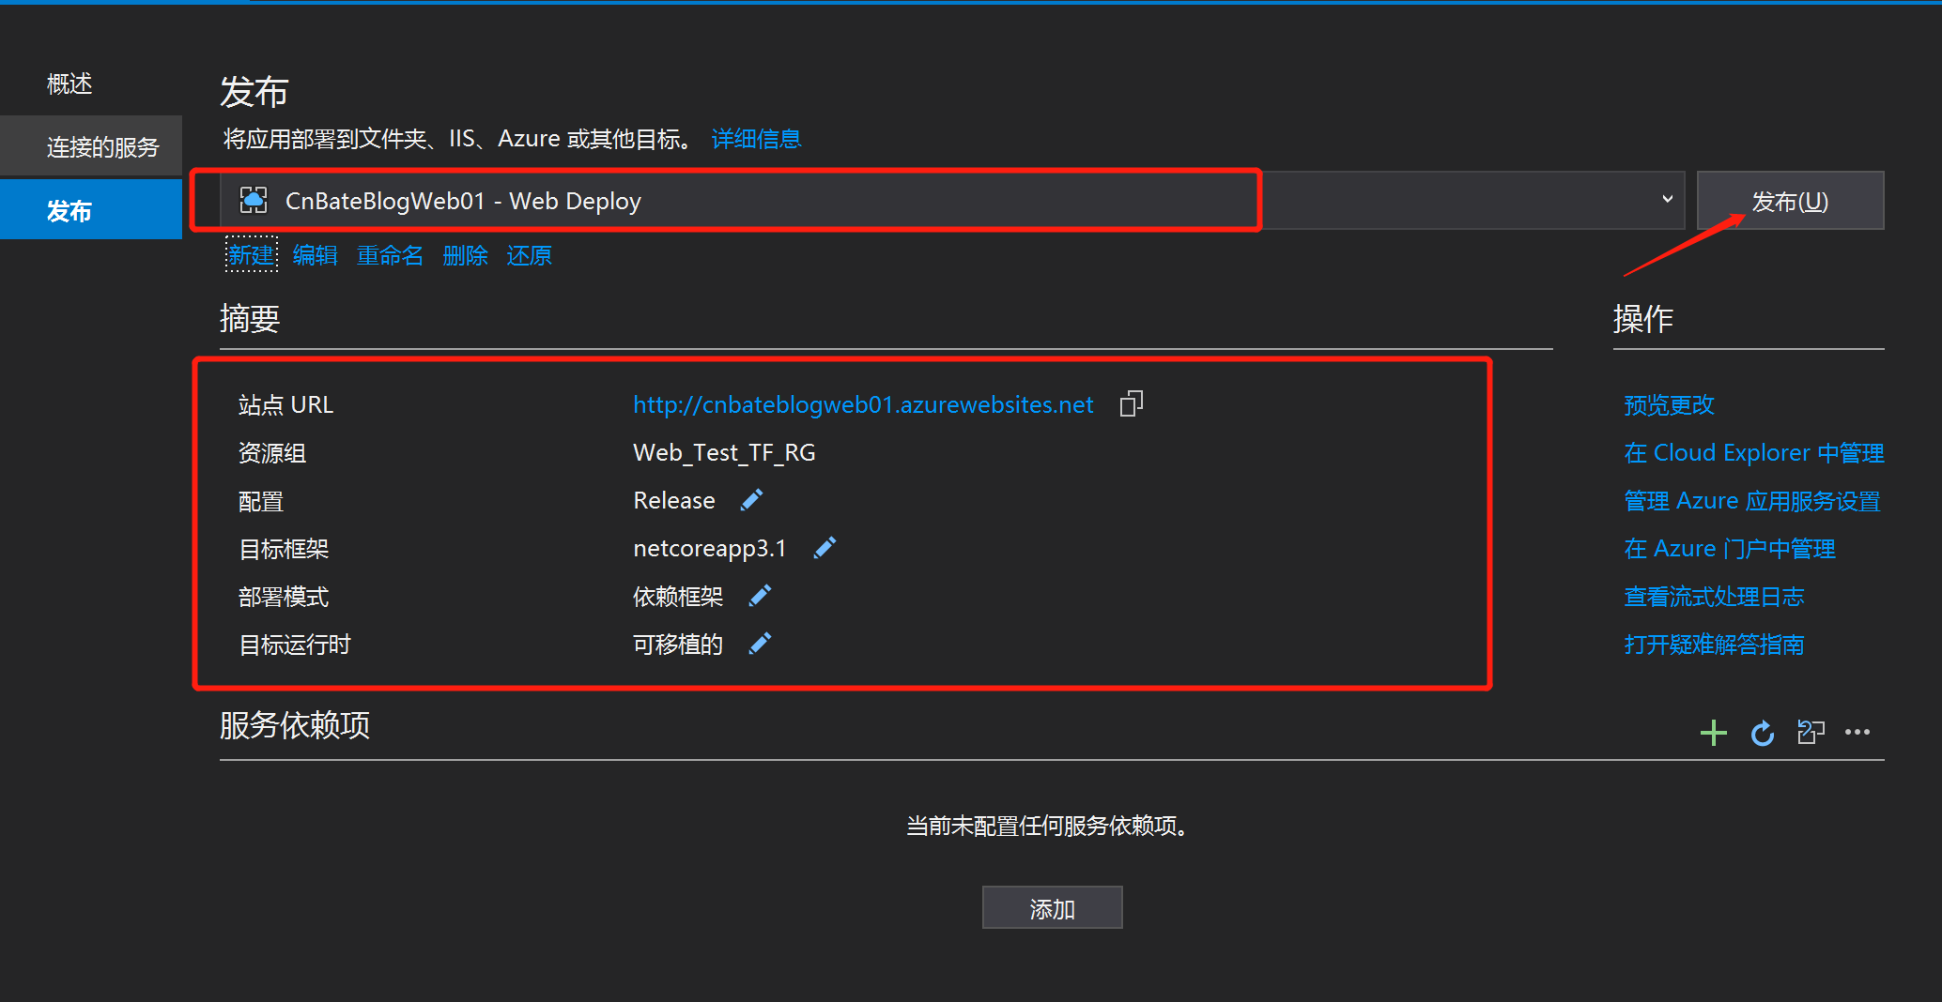The width and height of the screenshot is (1942, 1002).
Task: Click the 还原 profile link
Action: [x=529, y=255]
